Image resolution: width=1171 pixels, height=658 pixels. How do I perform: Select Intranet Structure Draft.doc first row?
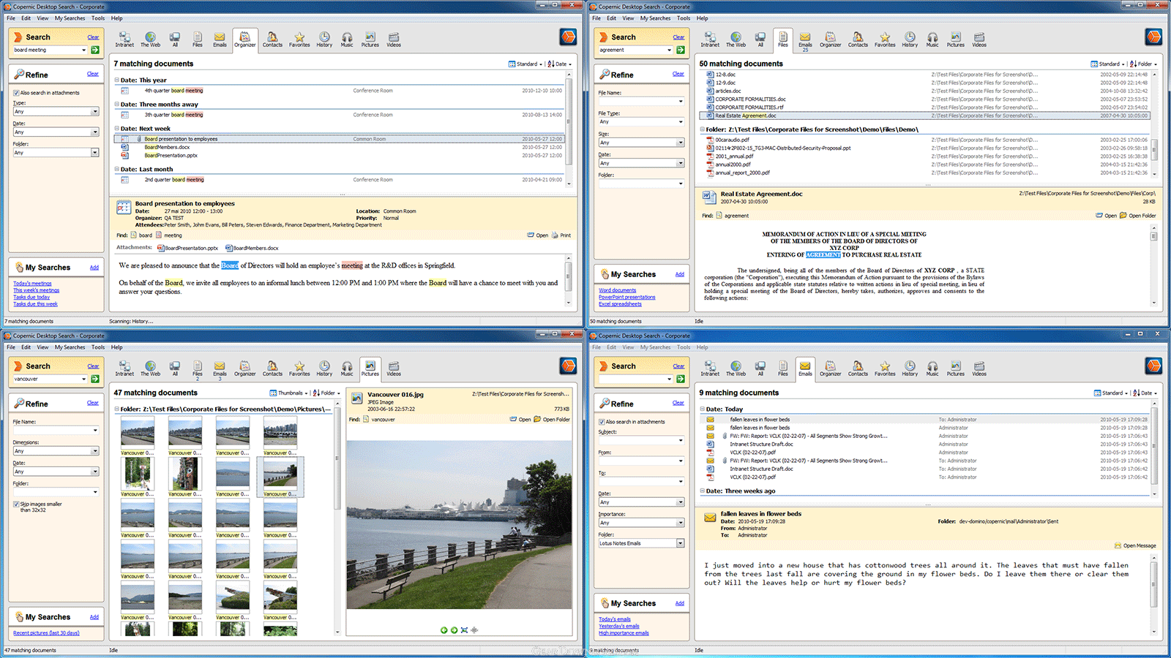[924, 445]
